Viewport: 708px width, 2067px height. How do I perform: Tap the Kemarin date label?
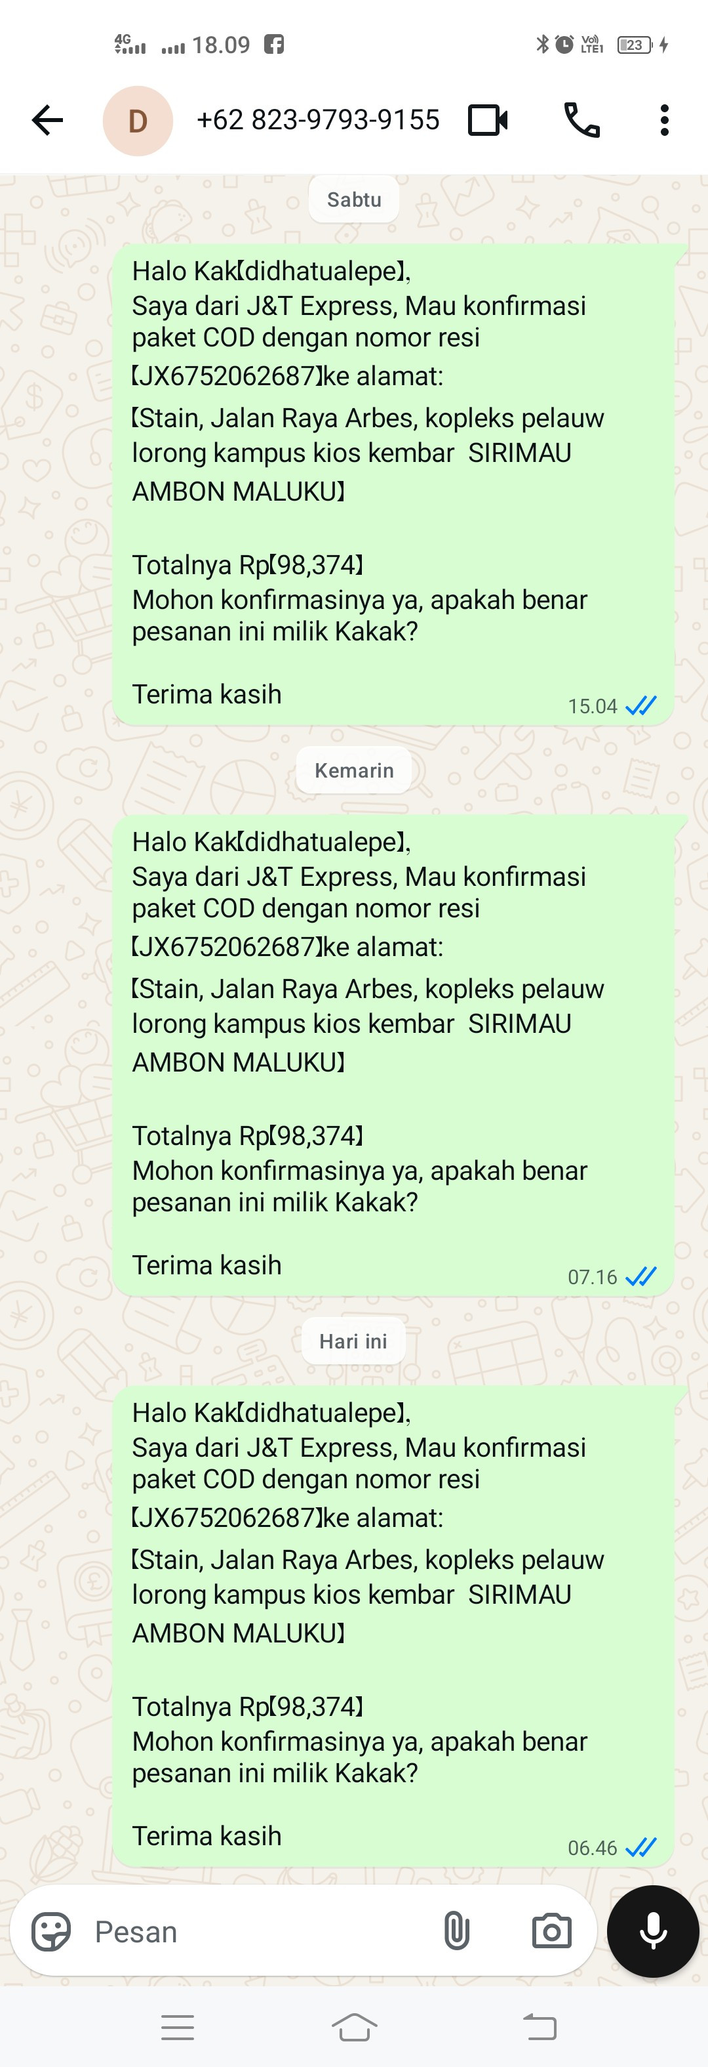coord(353,770)
